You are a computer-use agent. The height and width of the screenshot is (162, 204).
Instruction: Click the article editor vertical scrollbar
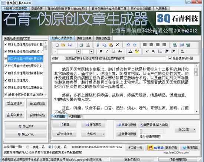[197, 89]
